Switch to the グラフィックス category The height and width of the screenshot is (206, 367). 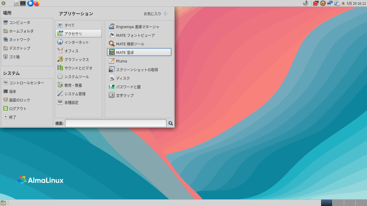point(78,60)
